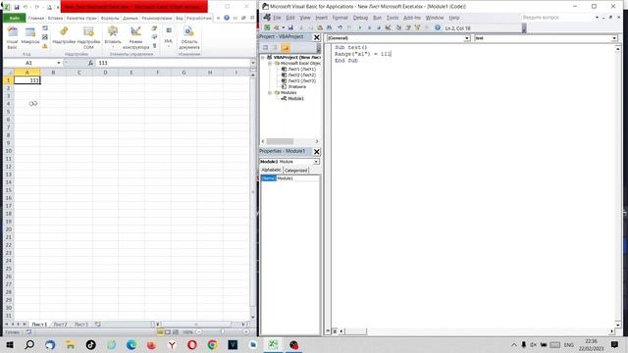Open the Вставить controls dropdown in ribbon

click(x=113, y=36)
